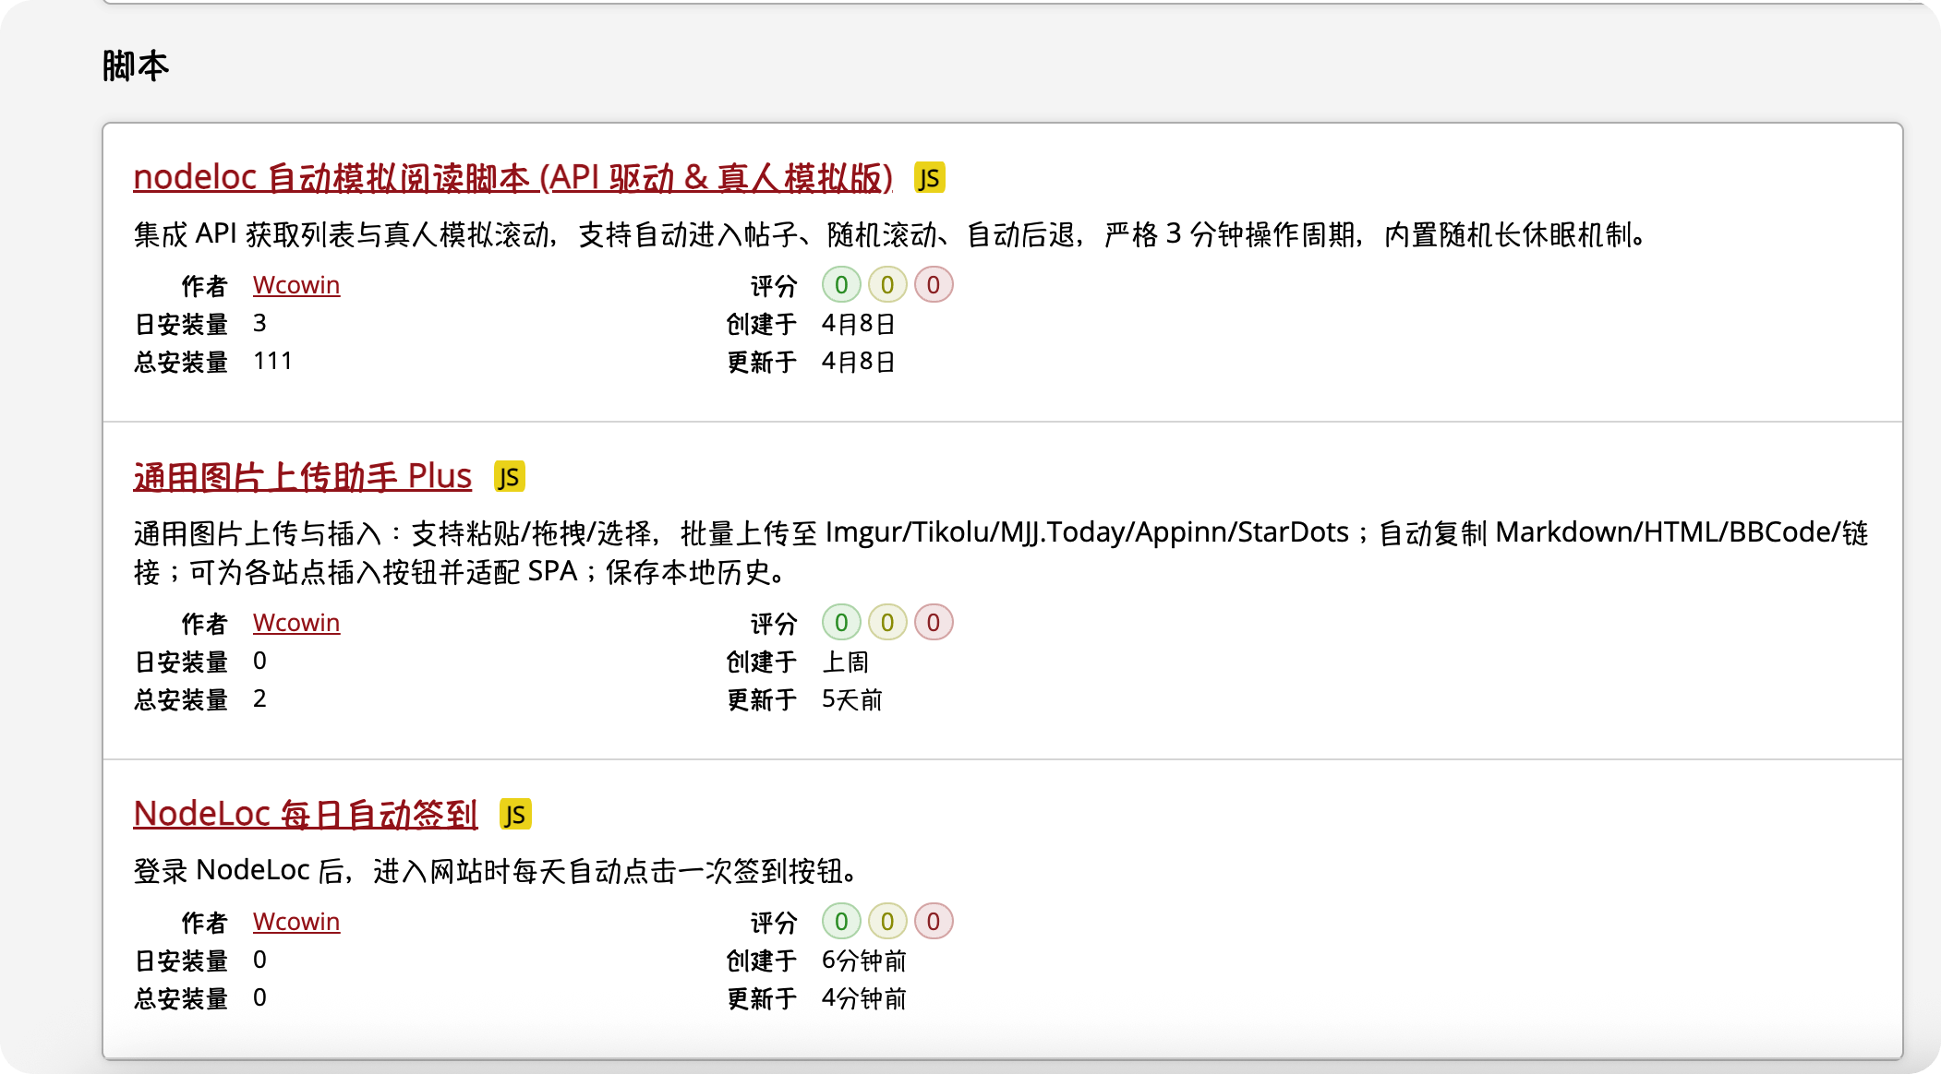Viewport: 1941px width, 1074px height.
Task: Click the 4分钟前 update time
Action: (x=863, y=998)
